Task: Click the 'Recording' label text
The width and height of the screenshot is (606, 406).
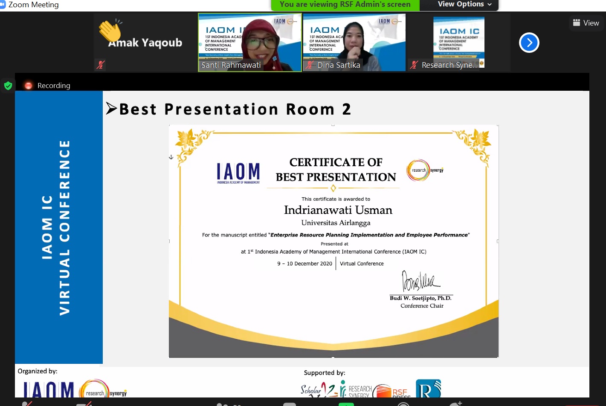Action: tap(54, 86)
